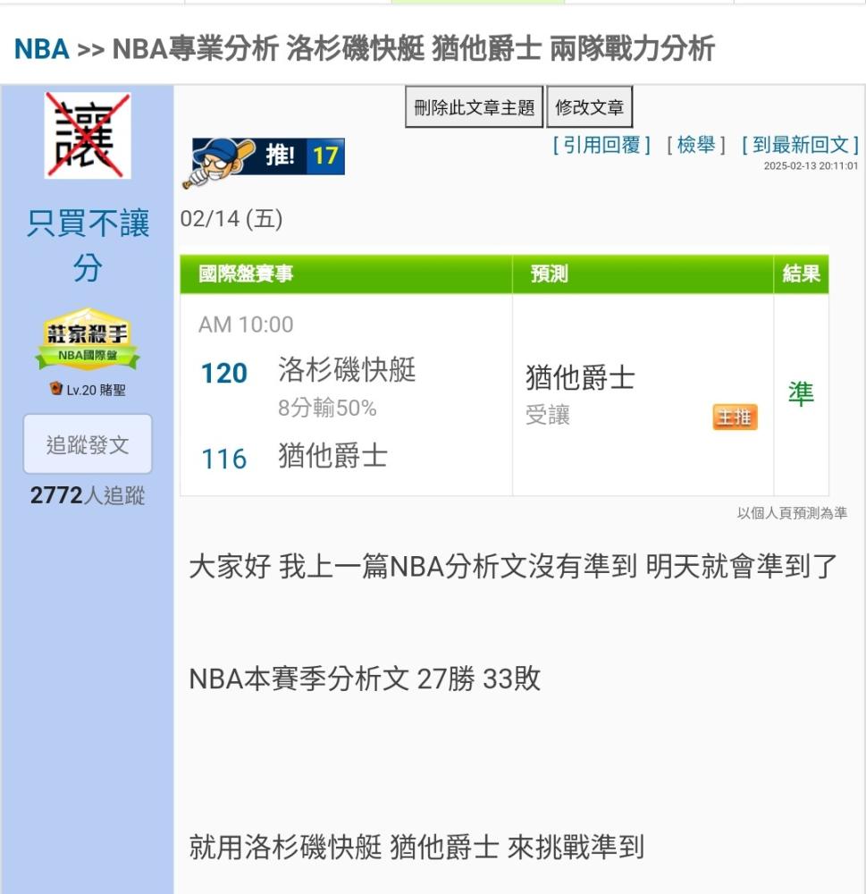Click the NBA breadcrumb link
Image resolution: width=866 pixels, height=894 pixels.
41,48
